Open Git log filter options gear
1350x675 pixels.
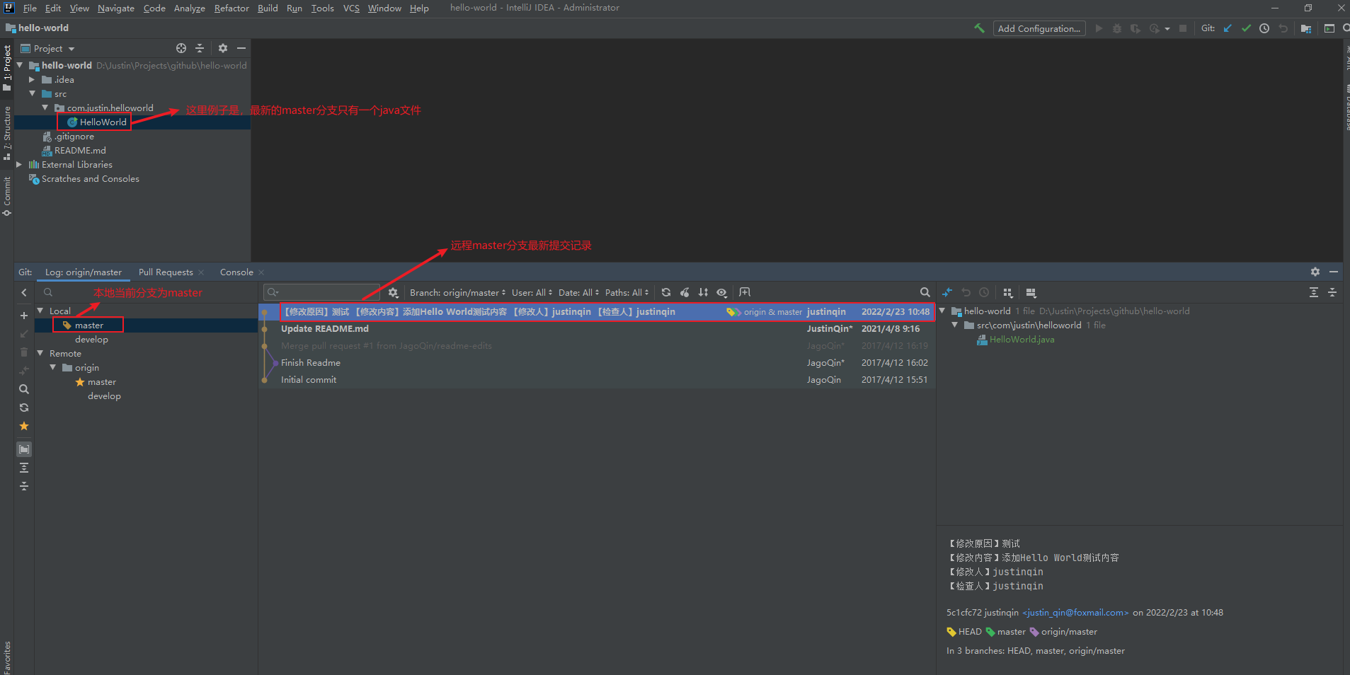click(x=394, y=292)
